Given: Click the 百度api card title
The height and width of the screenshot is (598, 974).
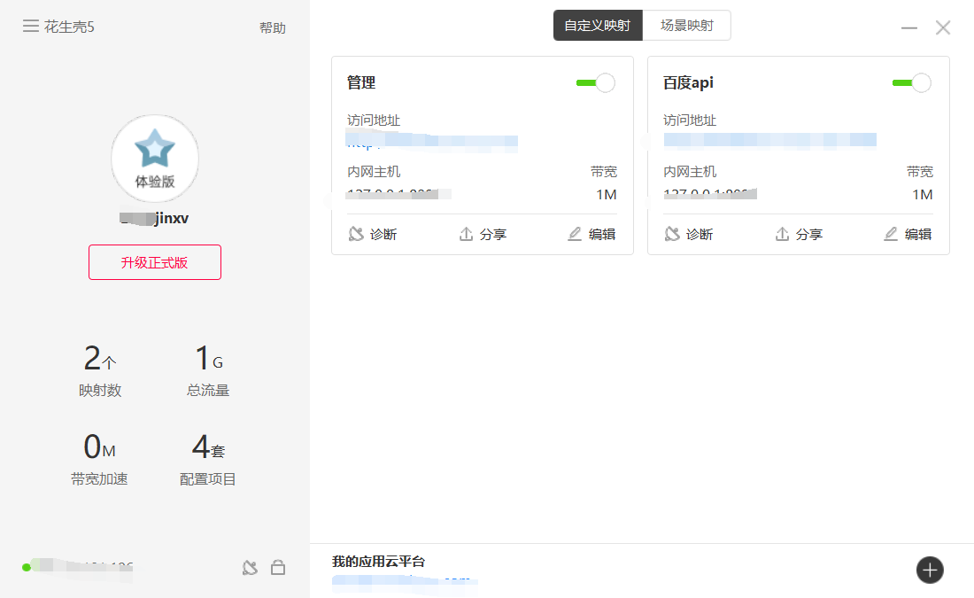Looking at the screenshot, I should point(688,82).
